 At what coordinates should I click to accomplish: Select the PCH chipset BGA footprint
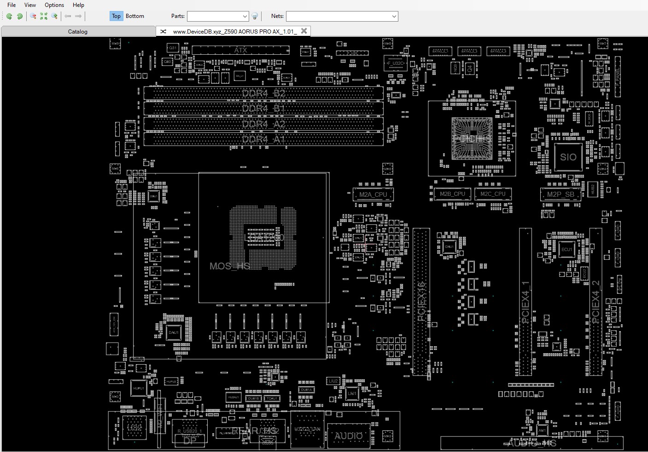click(x=472, y=138)
